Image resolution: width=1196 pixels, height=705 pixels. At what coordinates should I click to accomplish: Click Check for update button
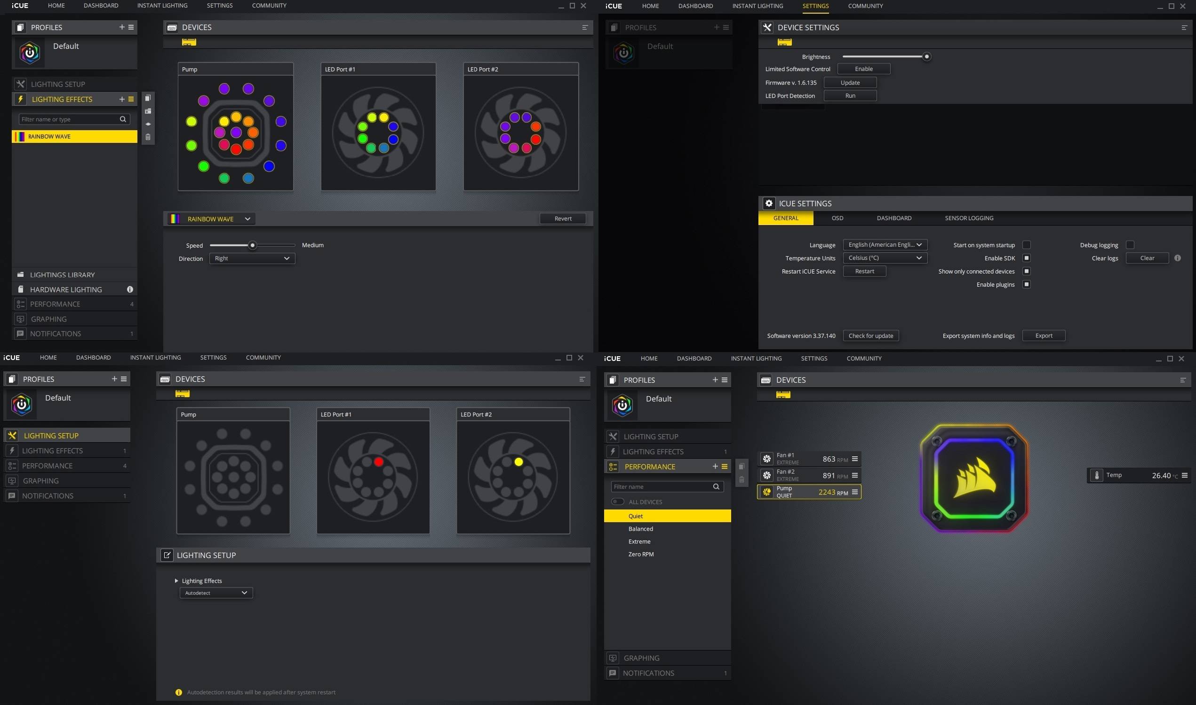pos(871,336)
